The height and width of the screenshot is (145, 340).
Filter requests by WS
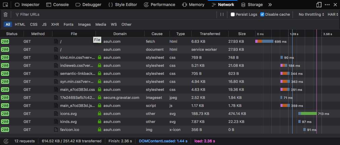tap(114, 24)
